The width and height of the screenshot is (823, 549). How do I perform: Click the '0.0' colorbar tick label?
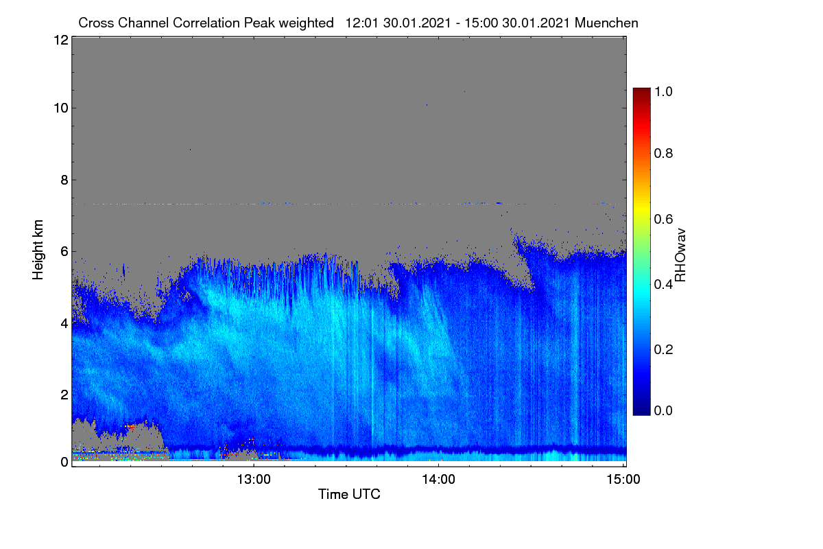(663, 410)
